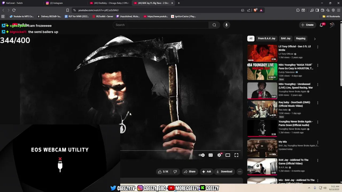
Task: Switch to DeeBaby - Chicago Baby tab
Action: pos(110,3)
